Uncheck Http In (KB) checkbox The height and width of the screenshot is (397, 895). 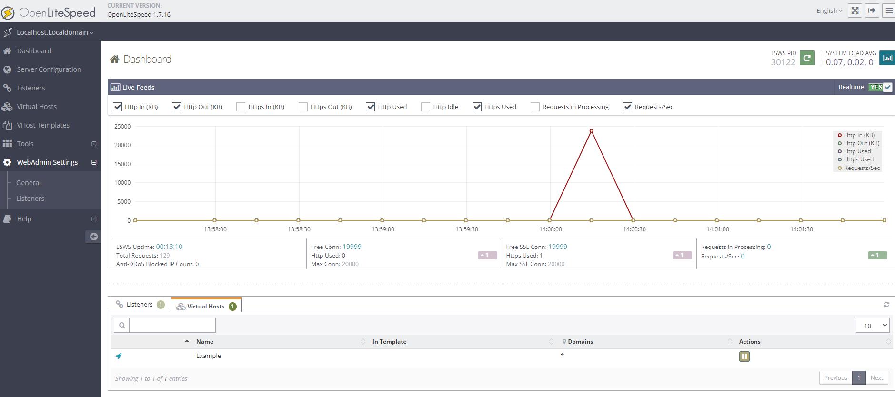(117, 107)
